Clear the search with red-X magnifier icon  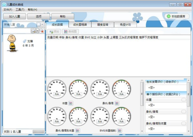click(42, 31)
